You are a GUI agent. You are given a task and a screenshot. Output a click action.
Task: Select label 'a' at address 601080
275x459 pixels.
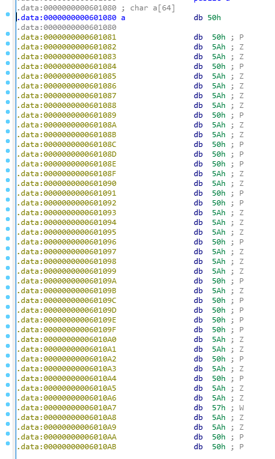tap(123, 18)
